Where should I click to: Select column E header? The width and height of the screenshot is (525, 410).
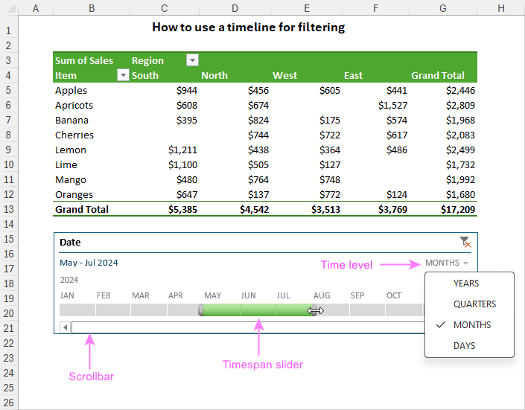pyautogui.click(x=306, y=7)
